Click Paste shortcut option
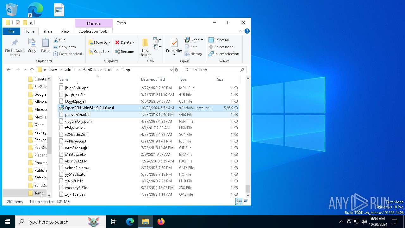Screen dimensions: 405x228 coord(68,54)
